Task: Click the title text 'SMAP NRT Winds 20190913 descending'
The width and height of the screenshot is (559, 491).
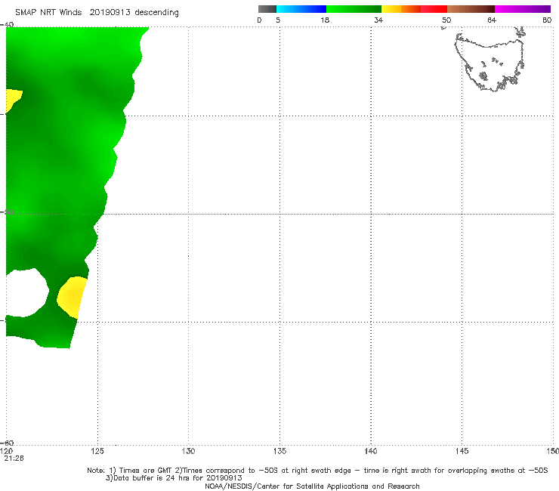Action: (97, 13)
